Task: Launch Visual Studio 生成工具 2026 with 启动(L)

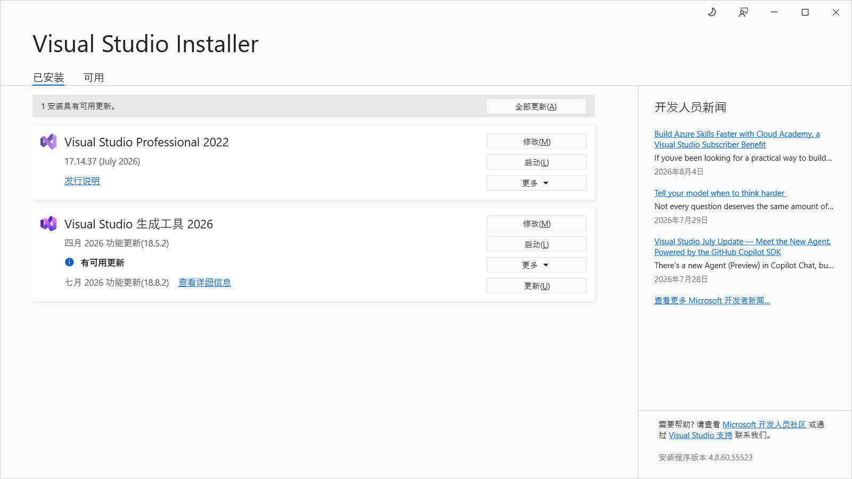Action: (x=537, y=244)
